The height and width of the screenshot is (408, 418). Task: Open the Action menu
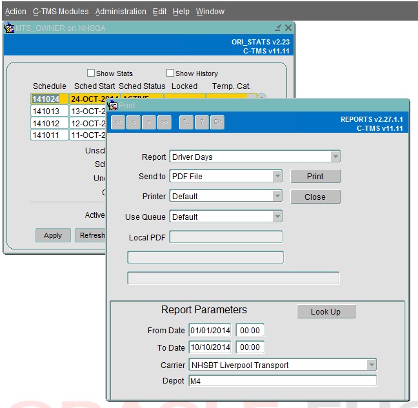coord(15,12)
